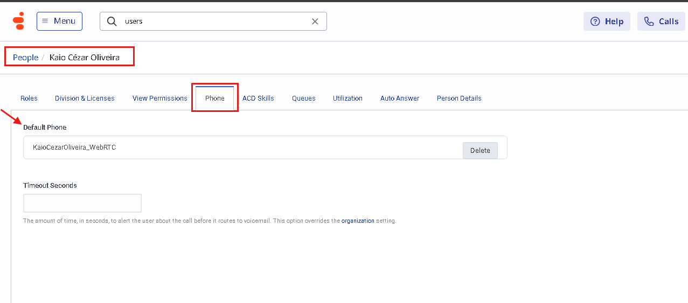Select the View Permissions tab
This screenshot has height=303, width=688.
tap(160, 98)
